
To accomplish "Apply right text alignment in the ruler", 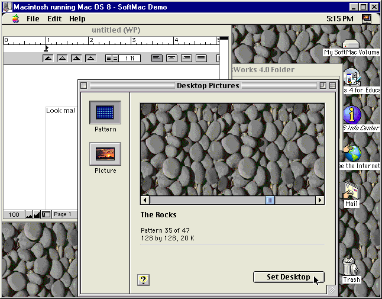I will pyautogui.click(x=186, y=58).
